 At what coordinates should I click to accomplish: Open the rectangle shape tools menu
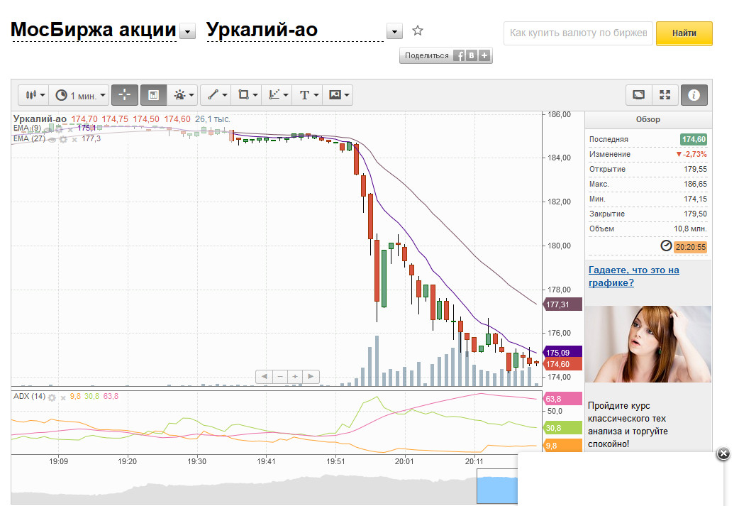(246, 95)
